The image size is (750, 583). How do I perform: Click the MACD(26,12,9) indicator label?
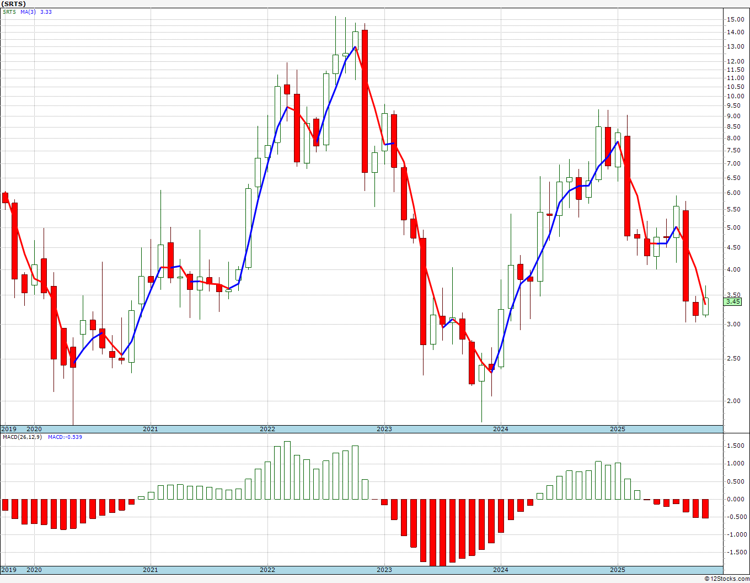[x=23, y=437]
